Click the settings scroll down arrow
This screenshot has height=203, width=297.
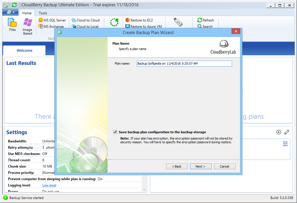click(144, 189)
